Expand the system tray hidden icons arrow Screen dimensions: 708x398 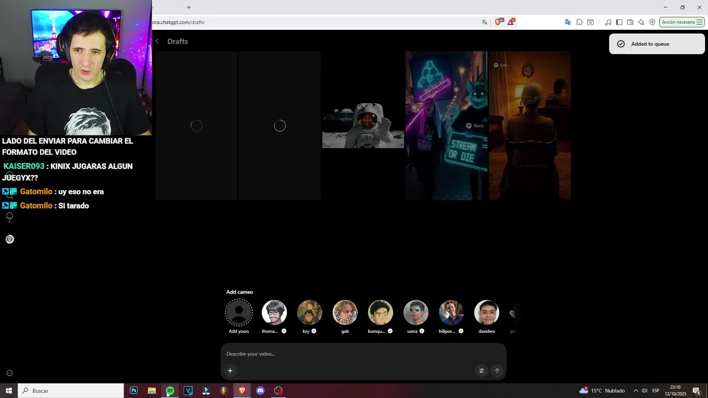click(636, 391)
